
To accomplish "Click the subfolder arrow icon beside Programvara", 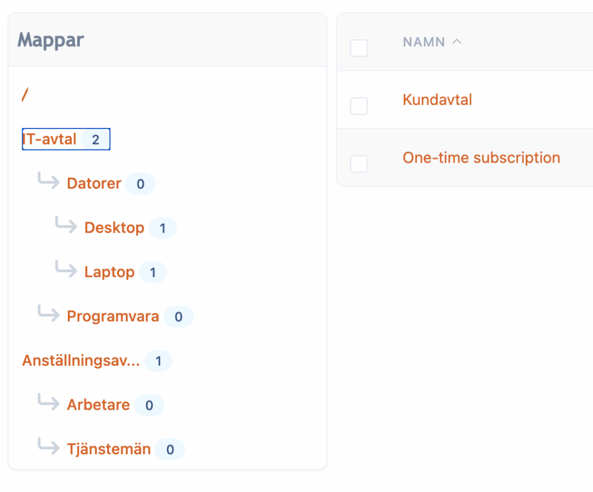I will click(x=49, y=314).
